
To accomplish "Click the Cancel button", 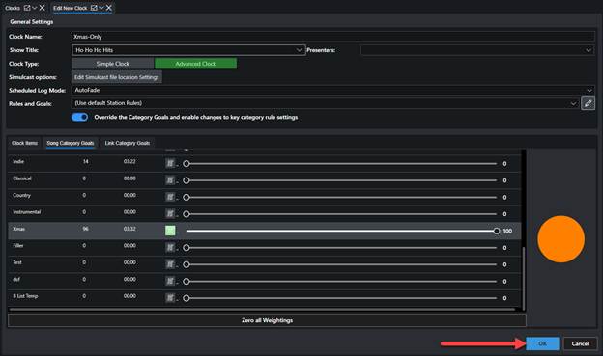I will point(580,343).
